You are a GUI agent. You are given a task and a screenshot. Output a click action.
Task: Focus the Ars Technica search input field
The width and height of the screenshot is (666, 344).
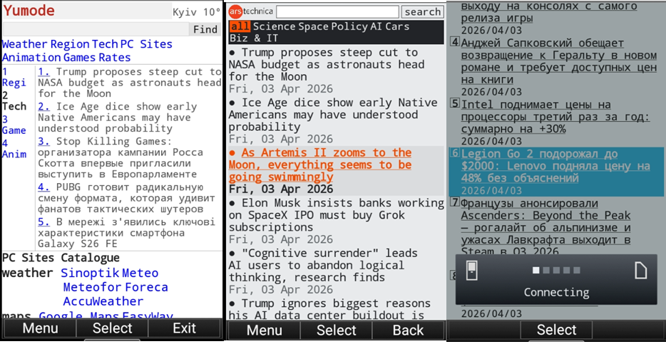coord(338,12)
